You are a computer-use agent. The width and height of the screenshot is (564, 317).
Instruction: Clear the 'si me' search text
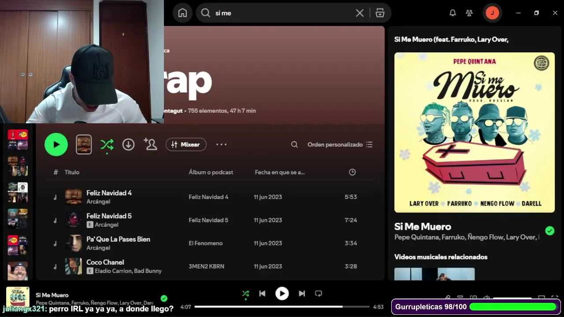coord(360,13)
